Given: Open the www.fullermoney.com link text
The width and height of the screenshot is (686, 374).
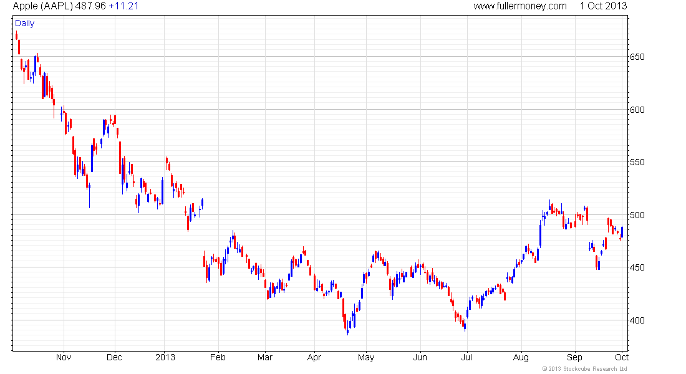Looking at the screenshot, I should tap(520, 6).
